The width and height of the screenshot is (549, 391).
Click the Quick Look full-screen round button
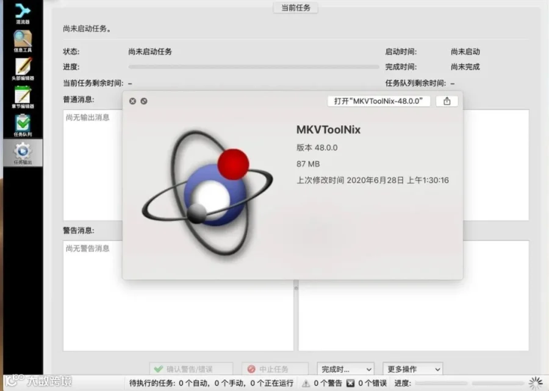(x=144, y=101)
